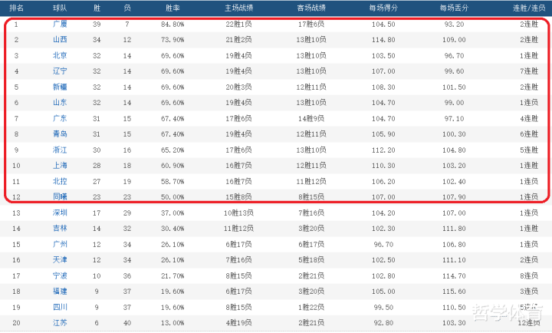Click the 客场战绩 column header
Viewport: 552px width, 333px height.
pos(311,8)
